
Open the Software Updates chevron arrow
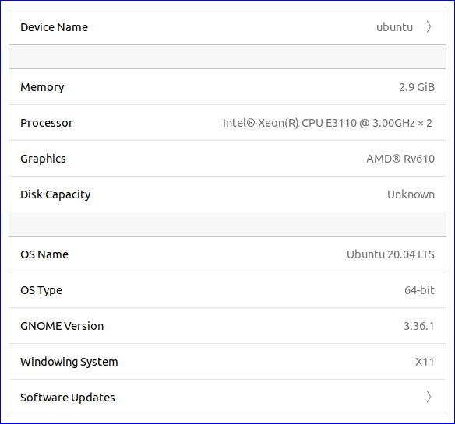(x=429, y=397)
